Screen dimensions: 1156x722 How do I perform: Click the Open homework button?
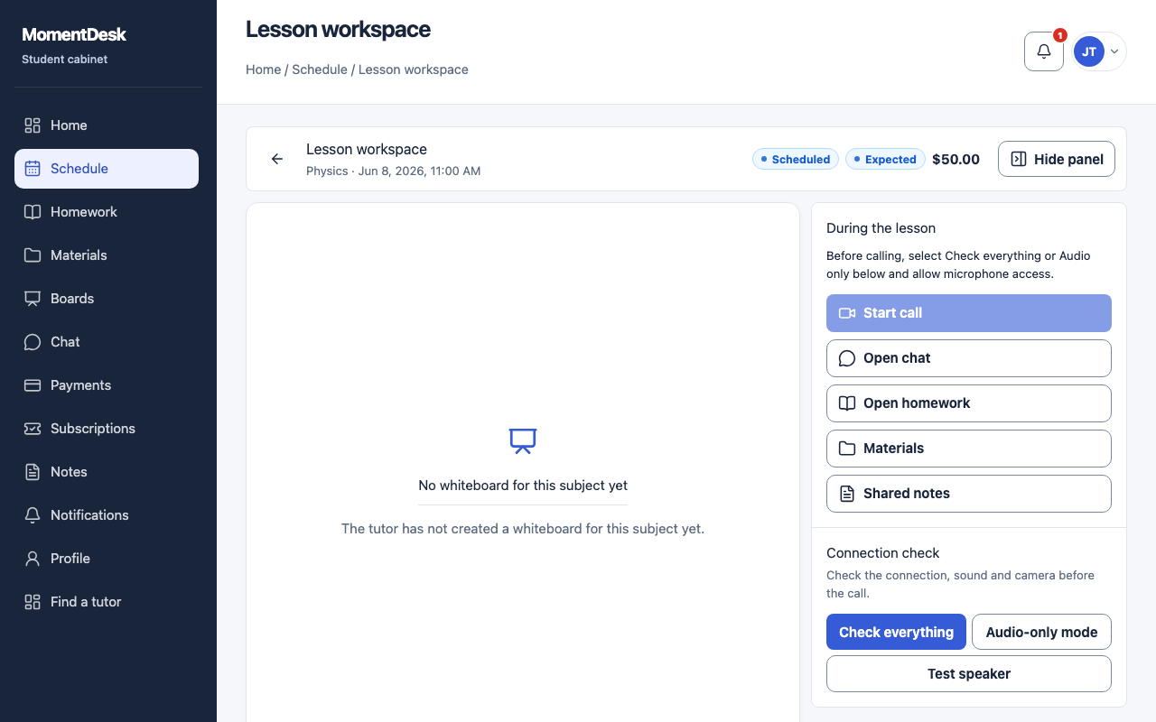click(x=969, y=403)
